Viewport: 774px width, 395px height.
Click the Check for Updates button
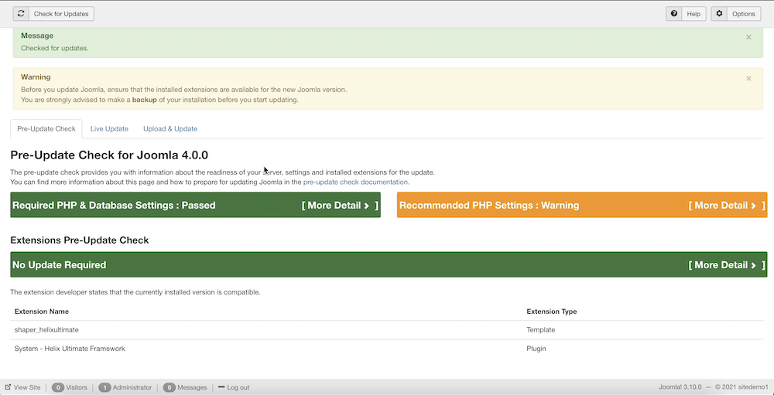point(53,14)
